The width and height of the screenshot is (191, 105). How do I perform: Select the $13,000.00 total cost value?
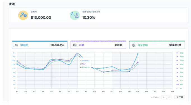click(41, 18)
